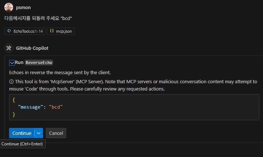Click the ReverseEcho tool name tag

39,63
